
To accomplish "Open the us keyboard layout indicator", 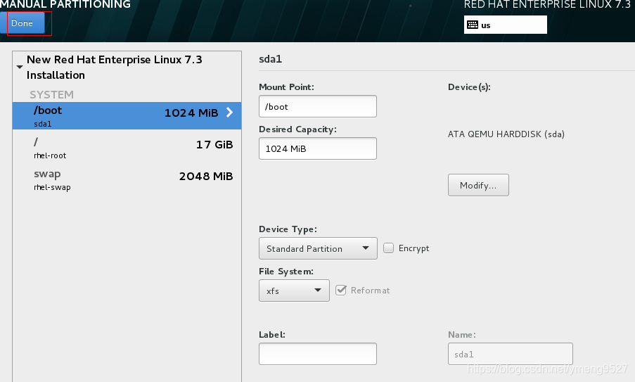I will pyautogui.click(x=505, y=25).
